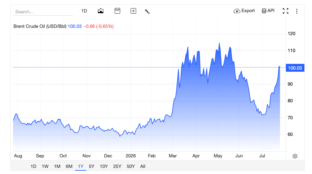The height and width of the screenshot is (174, 312).
Task: Click the Dec x-axis label
Action: 108,156
